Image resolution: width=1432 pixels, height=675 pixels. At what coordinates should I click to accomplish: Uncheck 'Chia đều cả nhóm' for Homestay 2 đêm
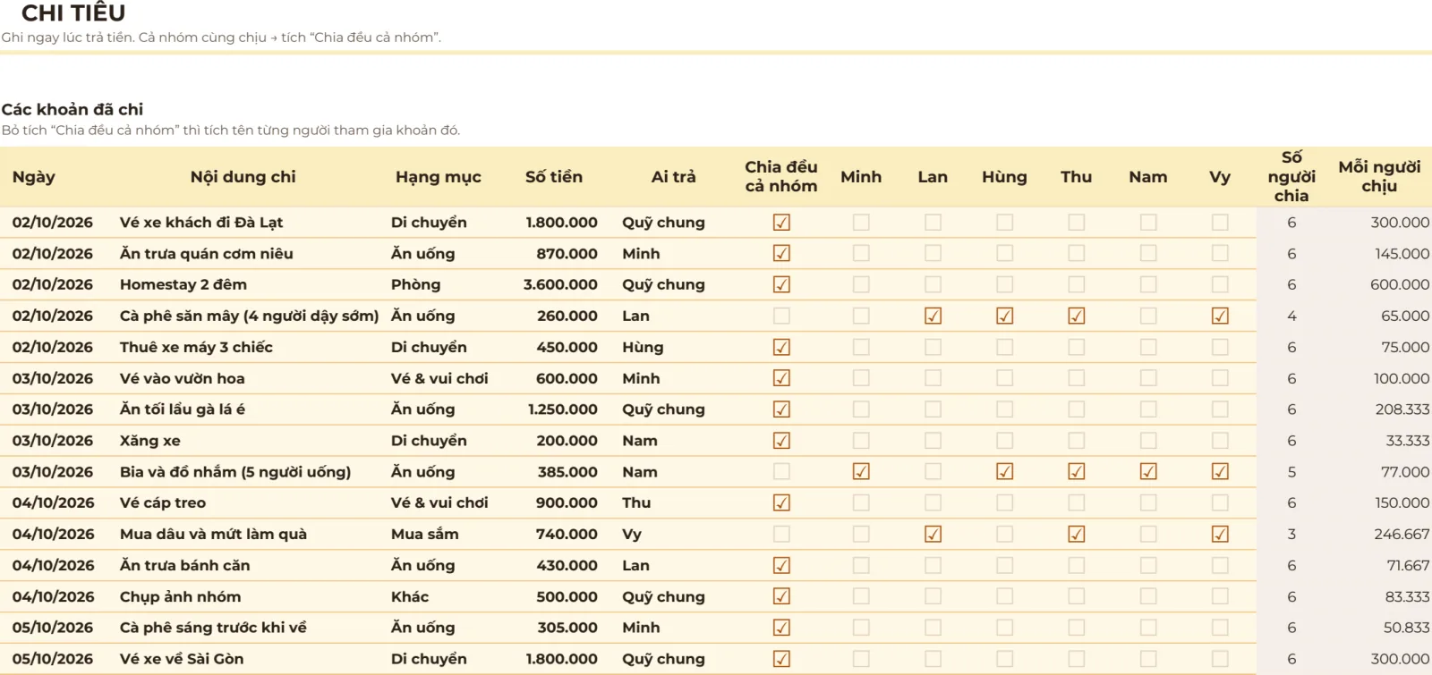click(781, 284)
